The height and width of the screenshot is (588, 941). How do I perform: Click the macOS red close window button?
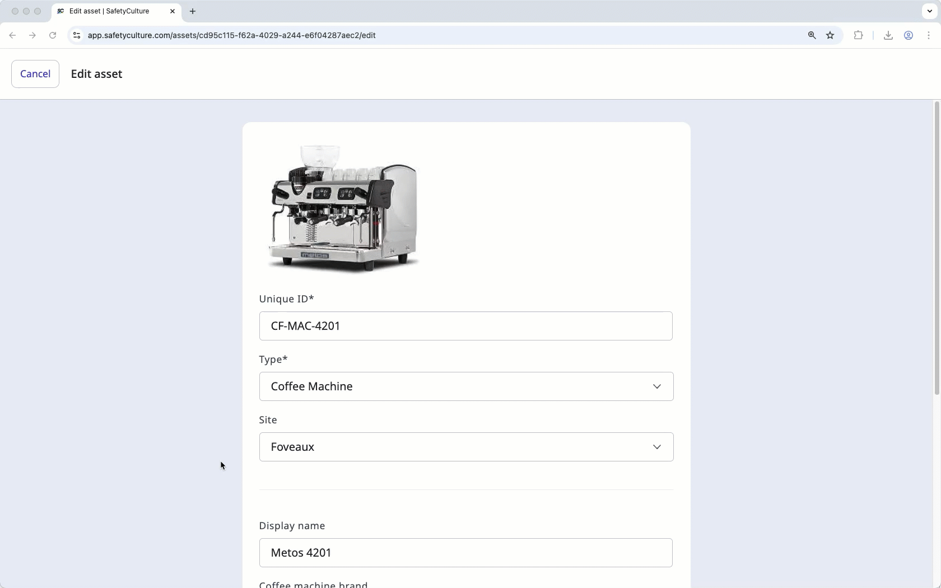pos(15,11)
